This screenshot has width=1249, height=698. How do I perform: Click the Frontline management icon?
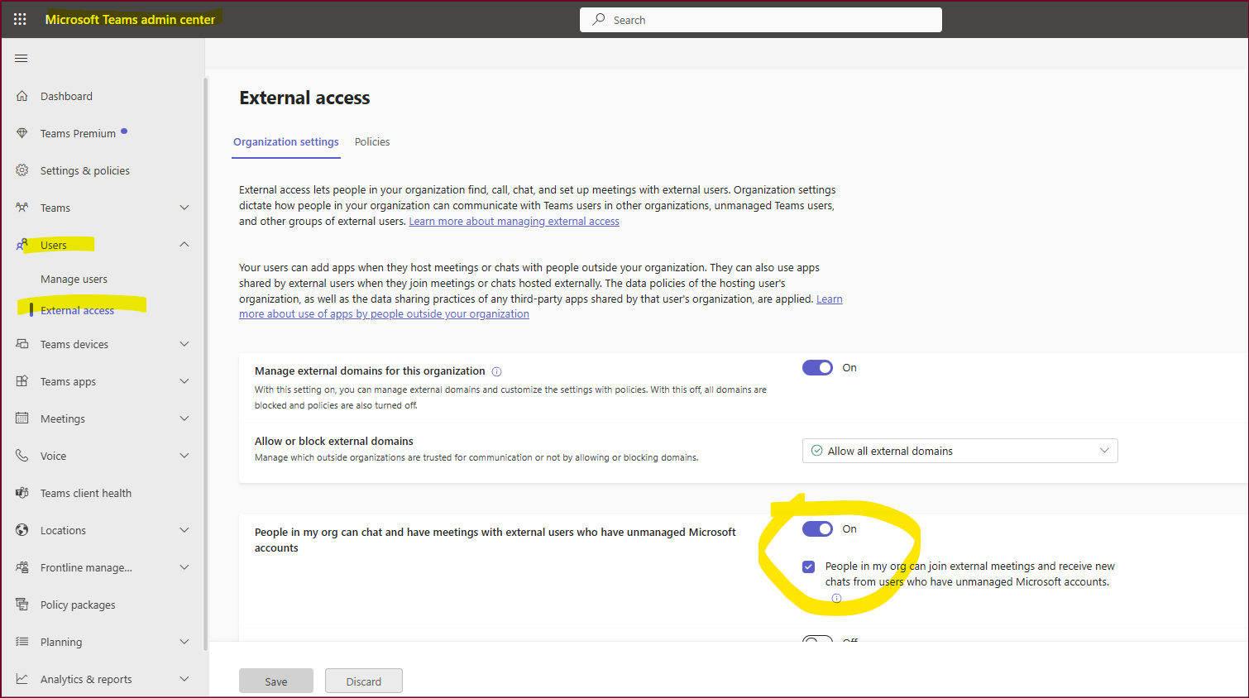22,567
